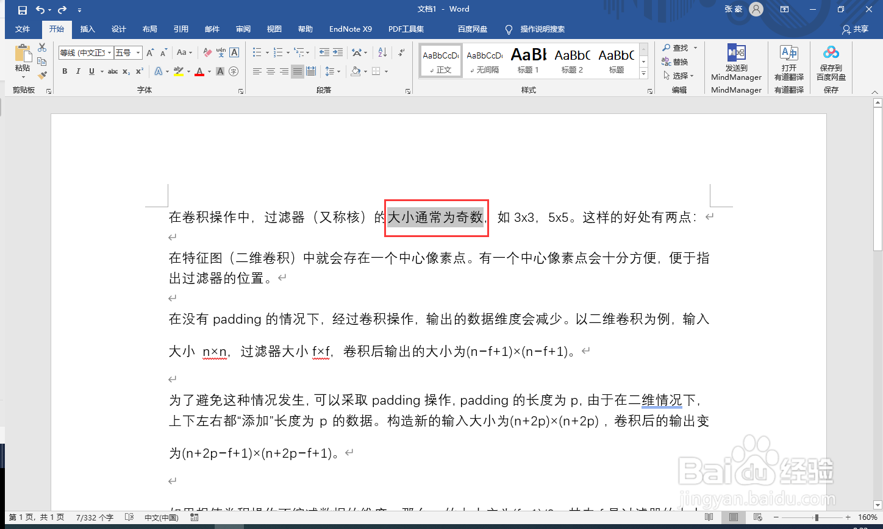Click the enclosed character 字 icon
The height and width of the screenshot is (529, 883).
(x=234, y=71)
